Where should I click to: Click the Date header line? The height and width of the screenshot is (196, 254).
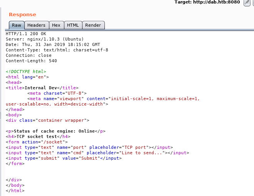coord(53,44)
